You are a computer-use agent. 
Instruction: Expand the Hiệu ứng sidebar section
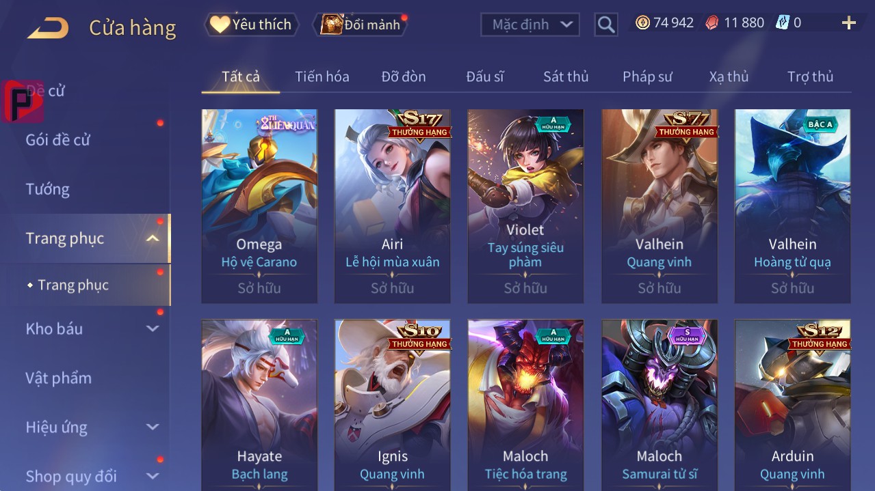(x=153, y=427)
